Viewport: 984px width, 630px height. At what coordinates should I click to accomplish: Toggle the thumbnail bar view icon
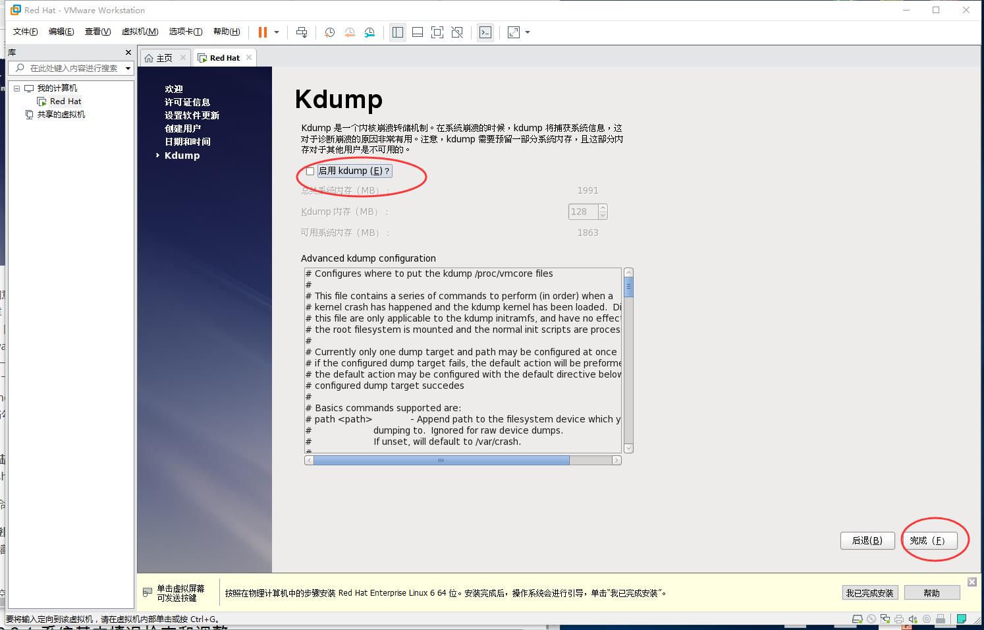coord(418,32)
